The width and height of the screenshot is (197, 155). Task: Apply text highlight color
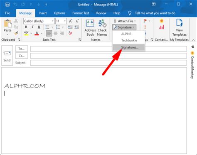[x=26, y=33]
